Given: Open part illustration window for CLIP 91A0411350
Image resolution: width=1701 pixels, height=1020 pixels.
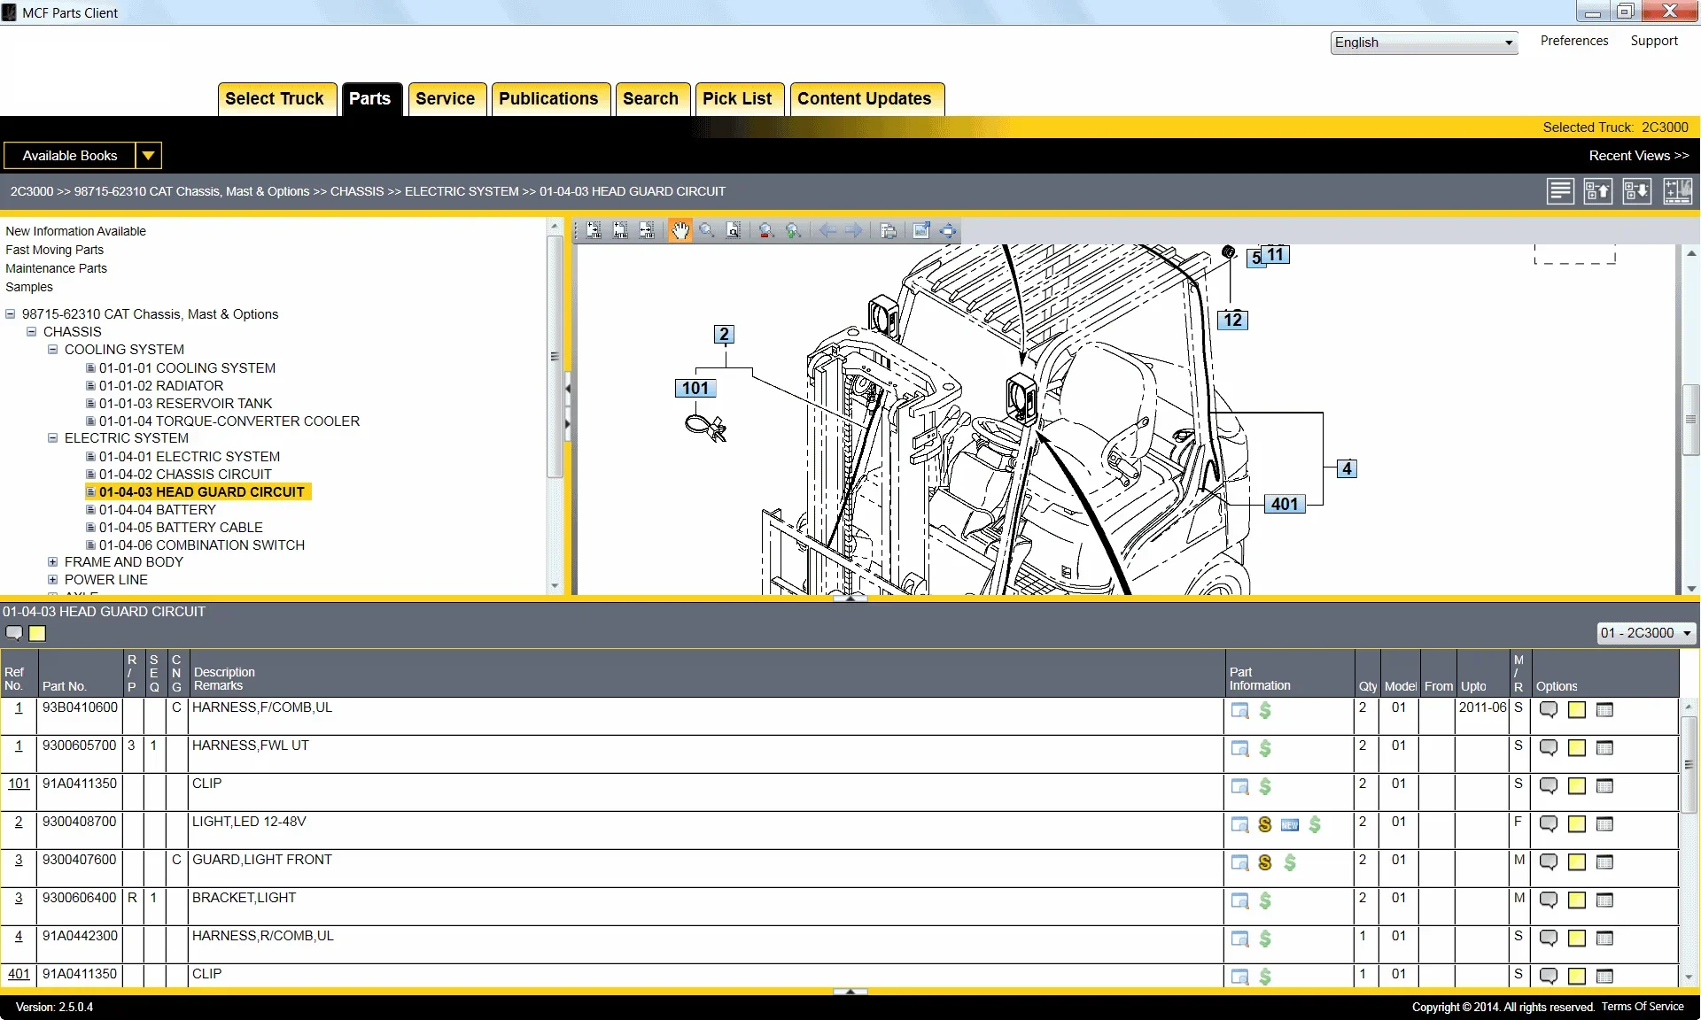Looking at the screenshot, I should pos(1239,787).
